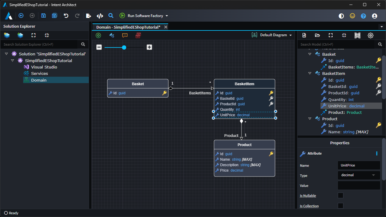386x217 pixels.
Task: Click the yellow smiley feedback icon
Action: coord(352,16)
